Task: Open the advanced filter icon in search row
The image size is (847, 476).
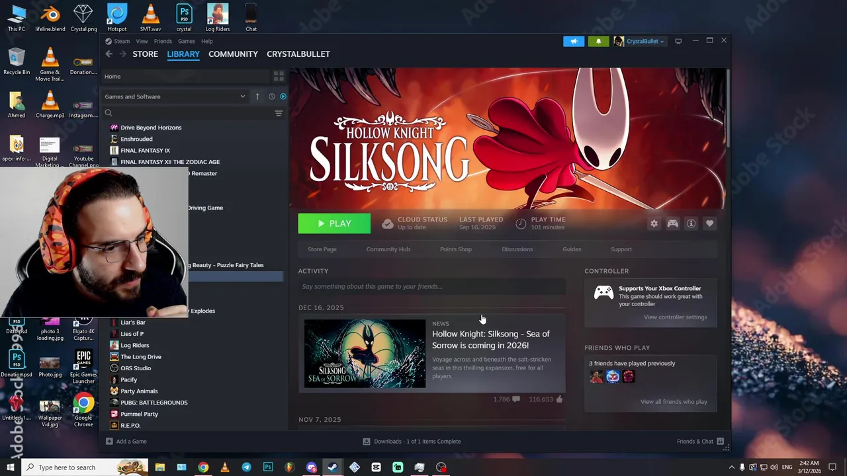Action: [x=279, y=114]
